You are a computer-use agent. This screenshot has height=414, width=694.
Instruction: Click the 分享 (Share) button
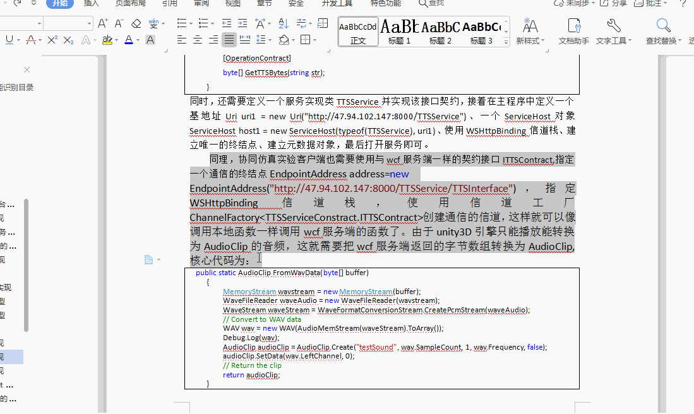pos(613,3)
